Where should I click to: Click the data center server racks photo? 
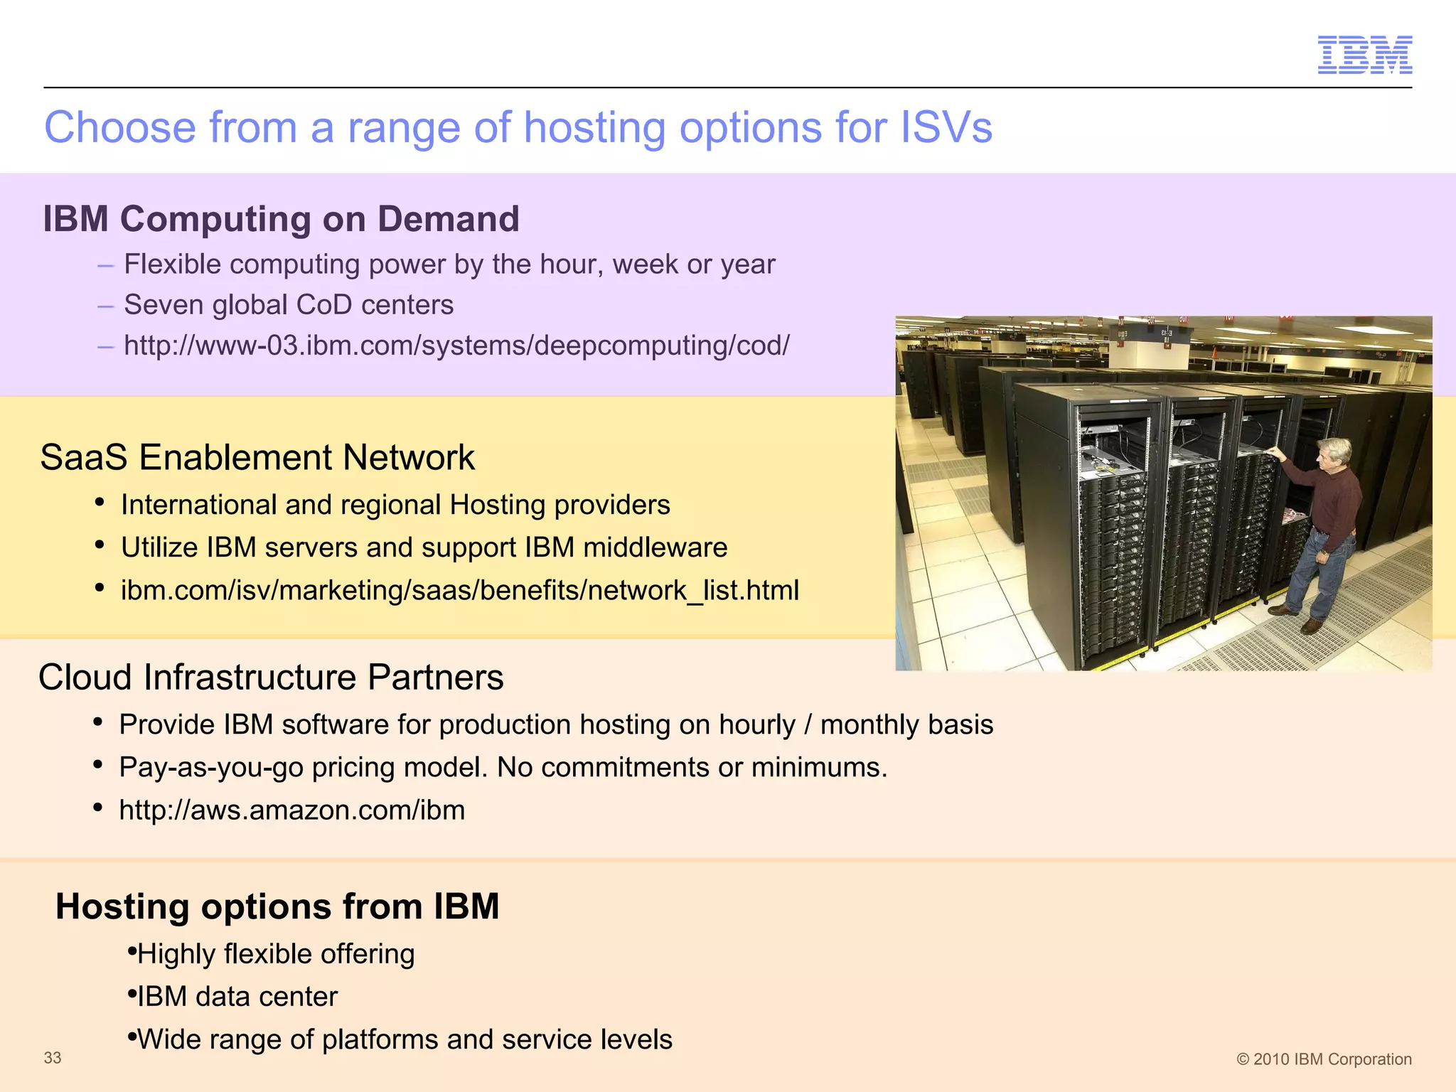pyautogui.click(x=1164, y=493)
